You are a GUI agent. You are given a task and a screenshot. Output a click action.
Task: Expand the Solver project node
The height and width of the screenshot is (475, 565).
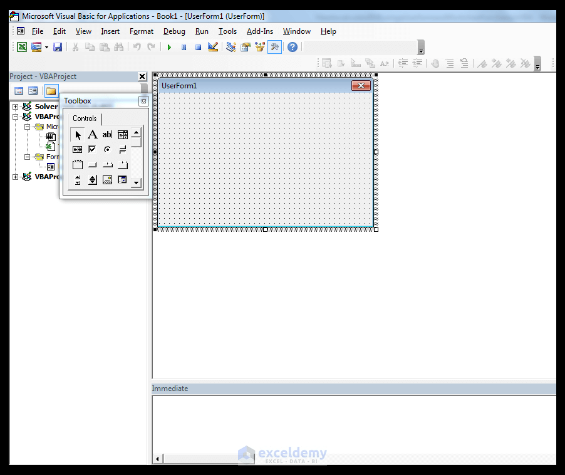pyautogui.click(x=16, y=107)
